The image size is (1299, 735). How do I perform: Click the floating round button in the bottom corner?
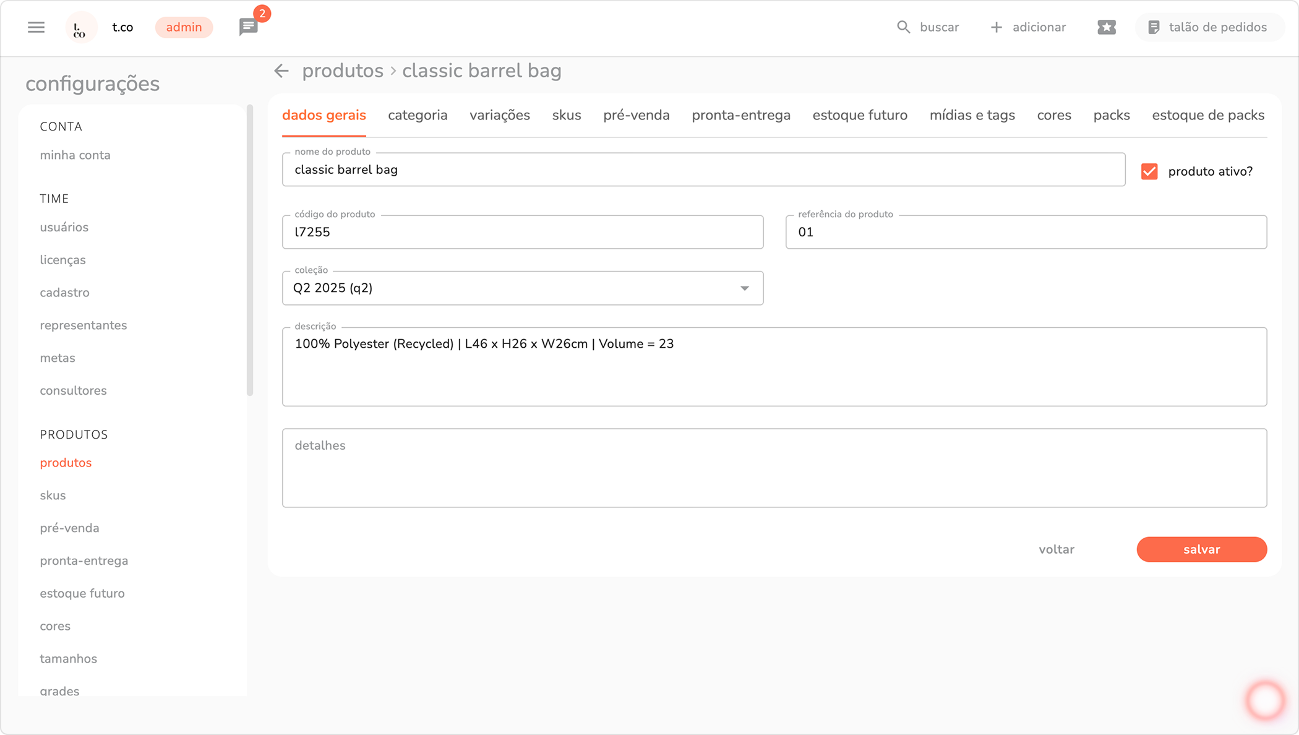pos(1265,700)
